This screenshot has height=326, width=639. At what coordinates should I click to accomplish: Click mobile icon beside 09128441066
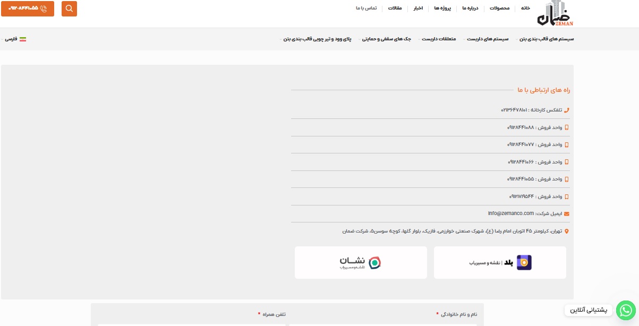567,162
